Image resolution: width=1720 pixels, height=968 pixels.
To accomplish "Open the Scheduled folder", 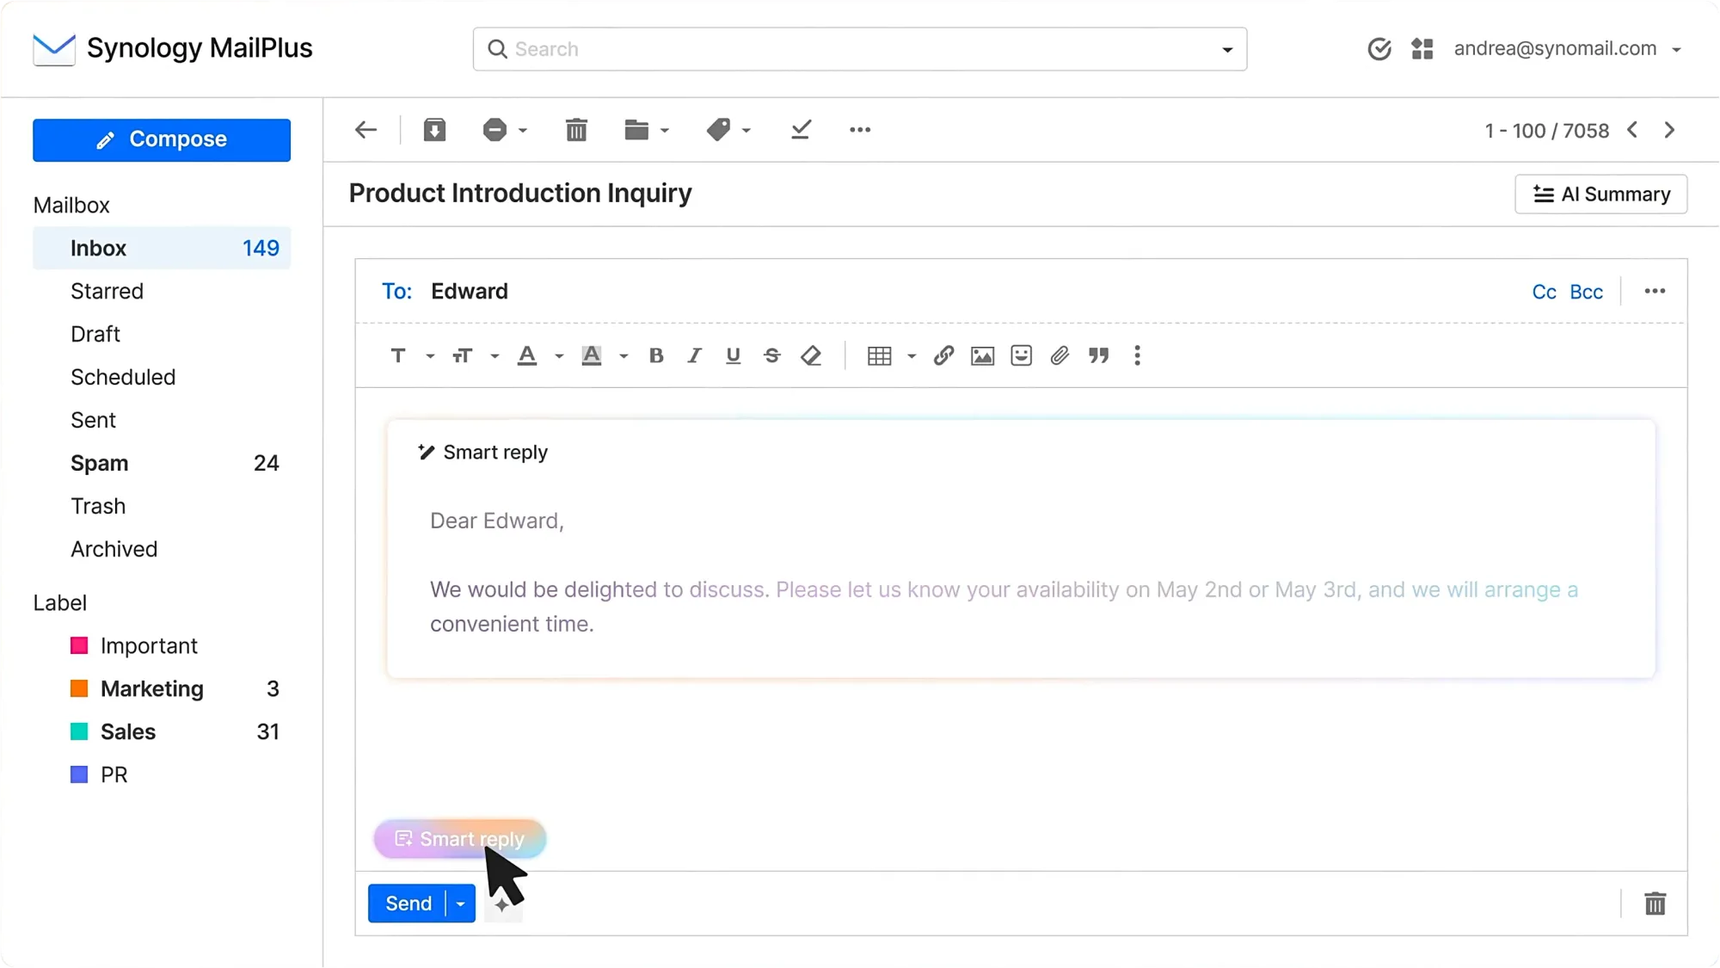I will pyautogui.click(x=162, y=377).
